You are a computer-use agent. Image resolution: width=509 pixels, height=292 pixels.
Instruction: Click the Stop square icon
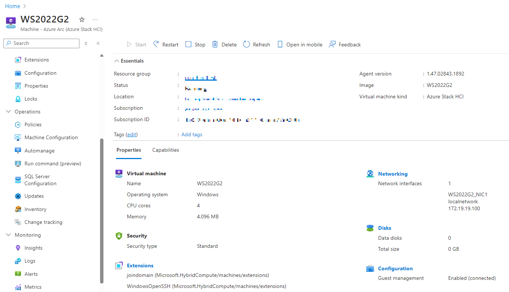(188, 45)
